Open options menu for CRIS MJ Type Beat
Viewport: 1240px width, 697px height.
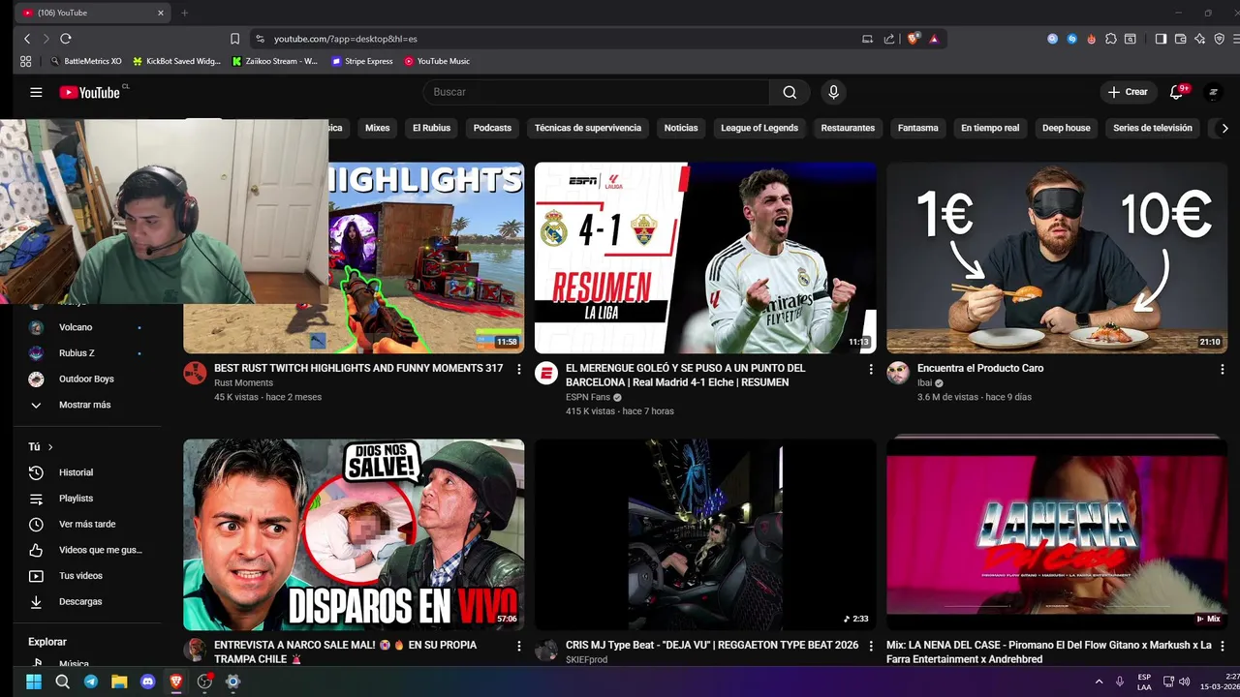pos(871,646)
